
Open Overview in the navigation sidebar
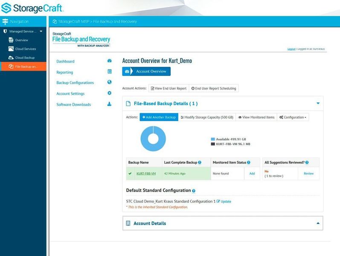[21, 40]
